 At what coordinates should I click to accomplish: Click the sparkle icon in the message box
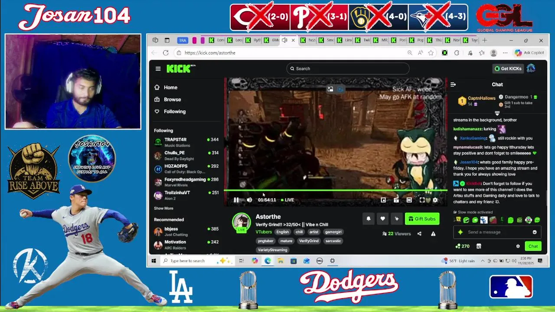460,232
